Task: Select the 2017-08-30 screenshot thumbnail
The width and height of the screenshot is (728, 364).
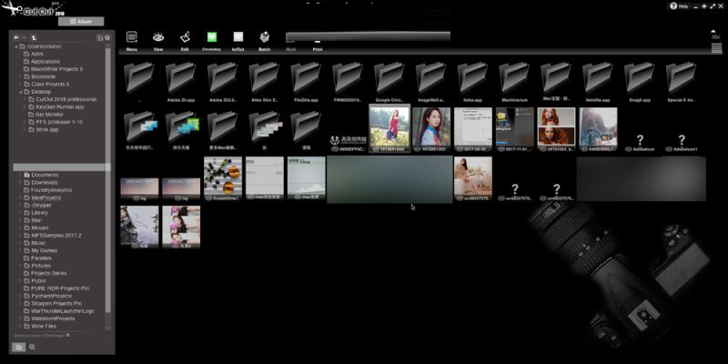Action: [473, 129]
